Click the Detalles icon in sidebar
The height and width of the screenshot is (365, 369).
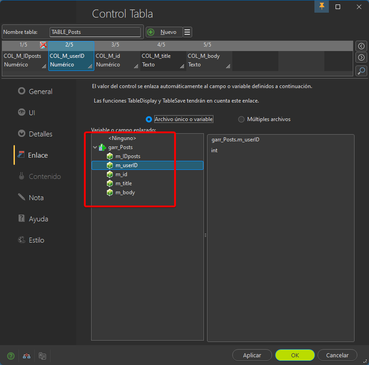(x=22, y=133)
